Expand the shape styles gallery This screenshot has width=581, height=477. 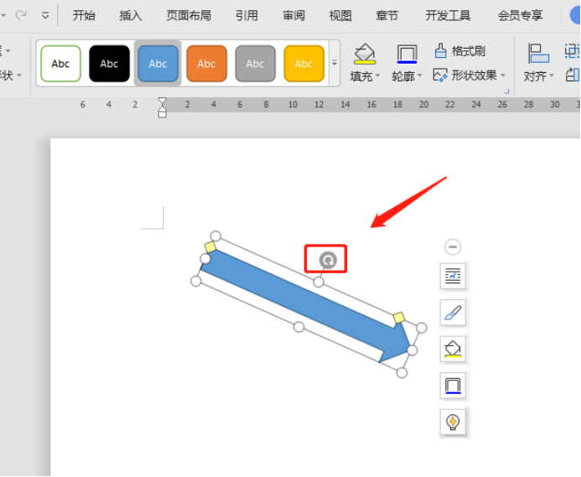point(335,63)
